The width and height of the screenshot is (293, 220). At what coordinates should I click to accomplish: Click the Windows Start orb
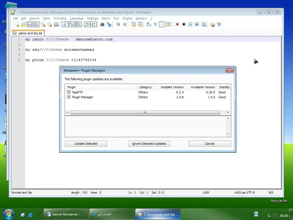[8, 214]
